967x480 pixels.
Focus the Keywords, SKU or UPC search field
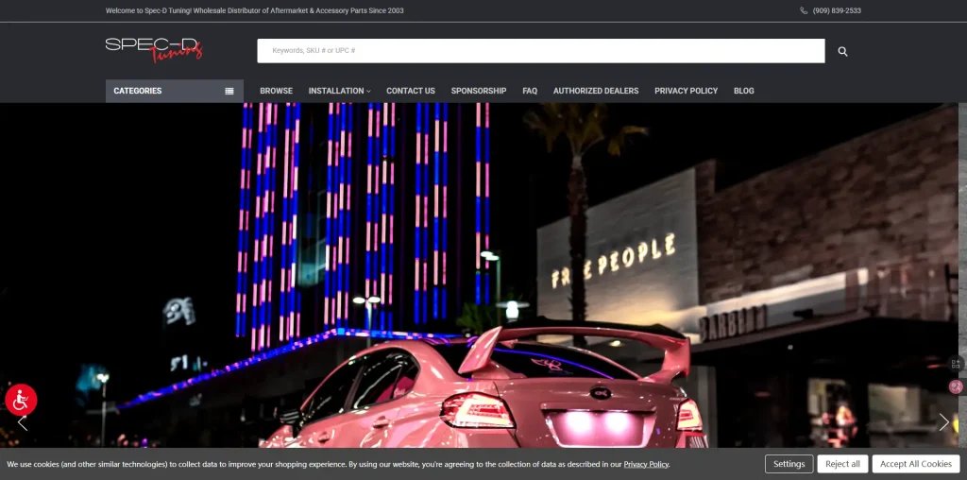point(540,51)
